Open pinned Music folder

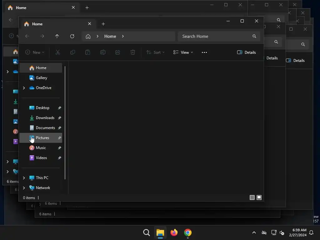(x=41, y=148)
